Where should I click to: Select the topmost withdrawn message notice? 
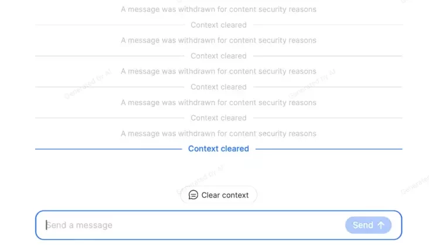(x=219, y=9)
